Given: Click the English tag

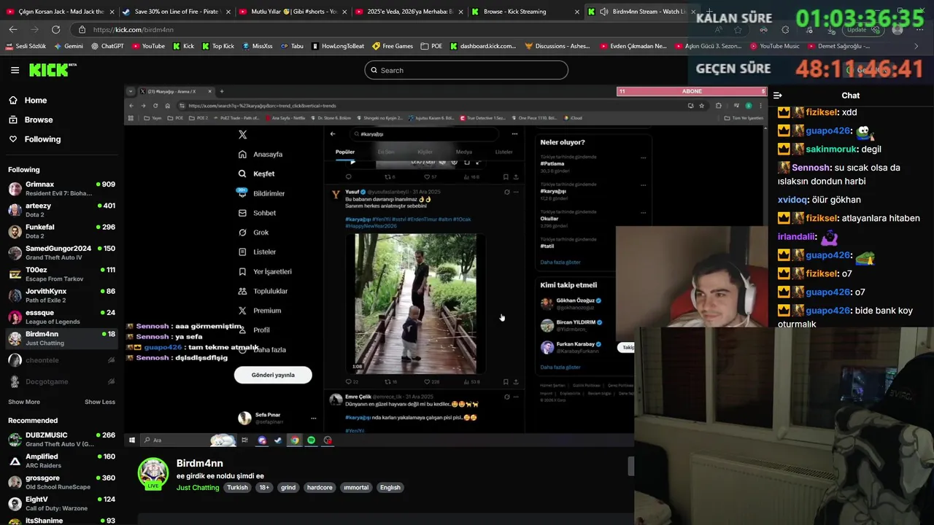Looking at the screenshot, I should (x=390, y=488).
